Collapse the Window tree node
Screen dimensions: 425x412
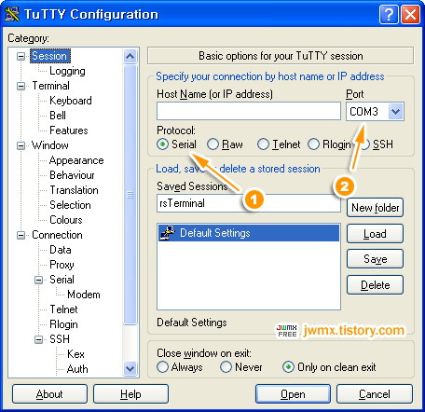[21, 145]
